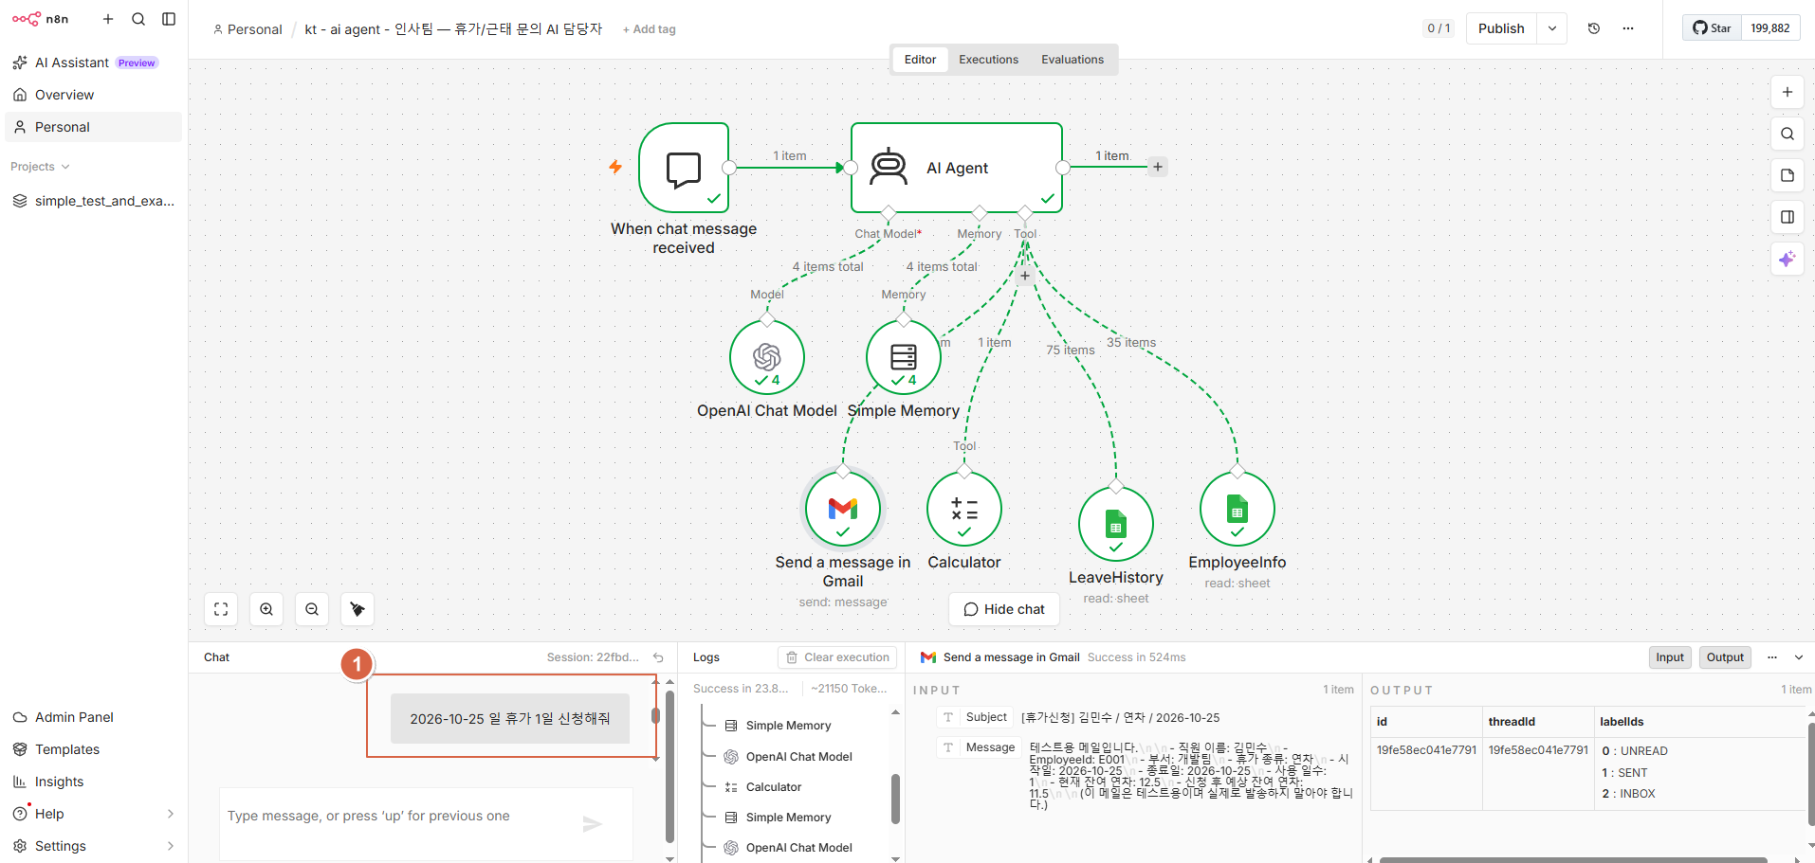Select the LeaveHistory sheet node
Viewport: 1815px width, 863px height.
1116,524
